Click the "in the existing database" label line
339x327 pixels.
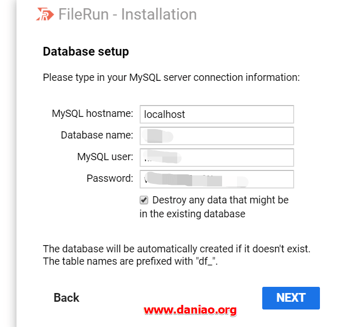(x=192, y=214)
